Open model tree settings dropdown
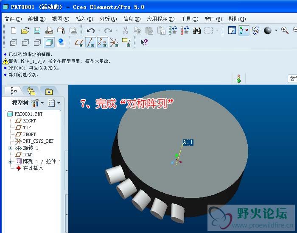297x233 pixels. tap(37, 103)
